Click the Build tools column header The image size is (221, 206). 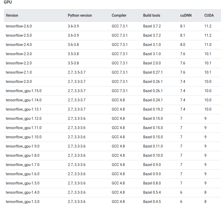coord(152,15)
